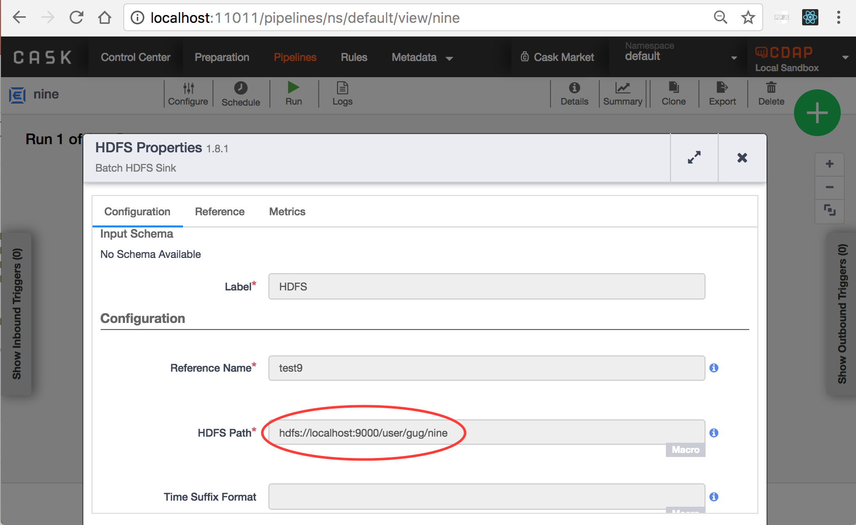The width and height of the screenshot is (856, 525).
Task: Go to browser home page
Action: [x=105, y=18]
